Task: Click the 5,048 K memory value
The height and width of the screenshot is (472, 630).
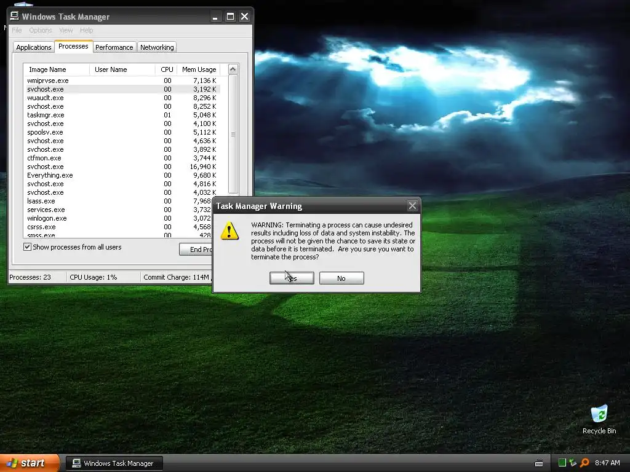Action: coord(204,115)
